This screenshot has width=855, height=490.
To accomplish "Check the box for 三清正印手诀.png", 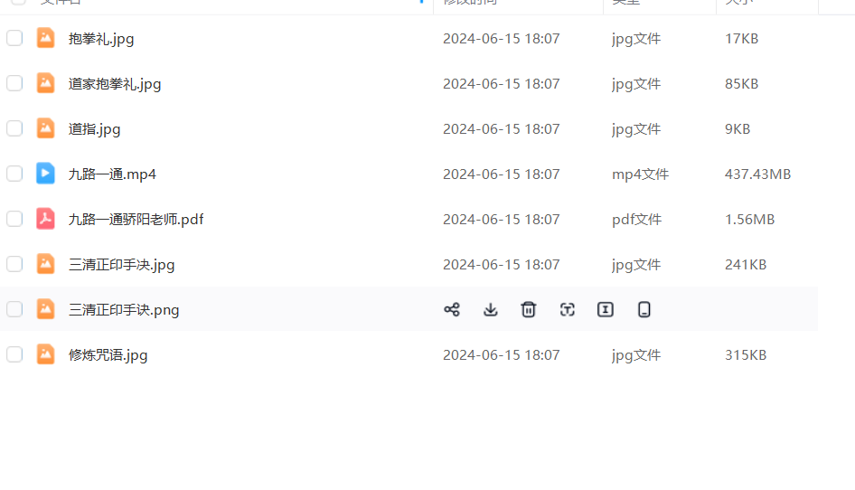I will click(x=14, y=309).
